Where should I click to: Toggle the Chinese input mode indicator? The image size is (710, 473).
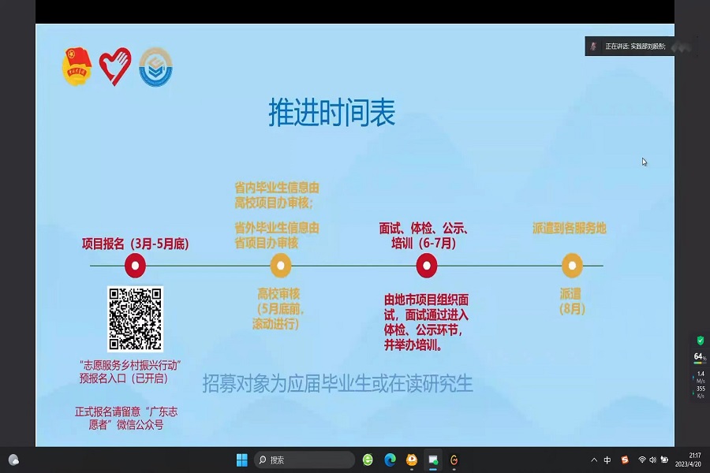click(607, 460)
